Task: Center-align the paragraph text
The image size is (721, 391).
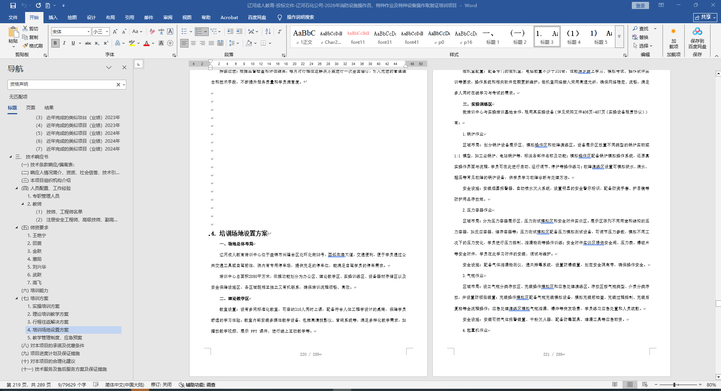Action: 193,43
